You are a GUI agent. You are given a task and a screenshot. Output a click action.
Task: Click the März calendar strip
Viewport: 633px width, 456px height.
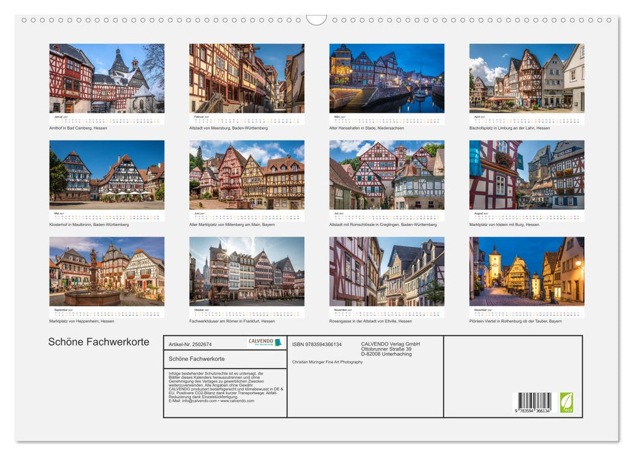[387, 119]
